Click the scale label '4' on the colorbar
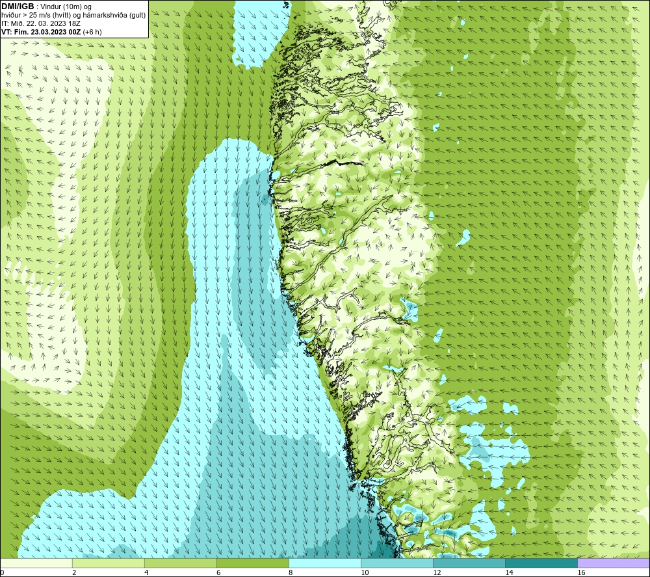Viewport: 650px width, 577px height. click(146, 572)
